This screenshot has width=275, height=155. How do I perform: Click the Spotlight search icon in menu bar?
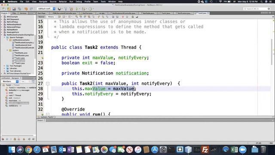click(262, 2)
